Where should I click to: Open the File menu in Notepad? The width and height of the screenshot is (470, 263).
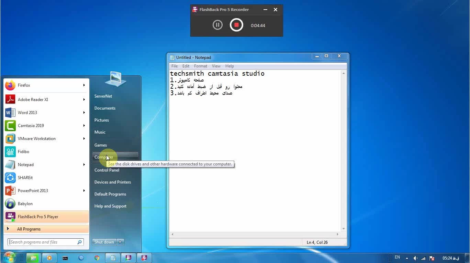(175, 66)
